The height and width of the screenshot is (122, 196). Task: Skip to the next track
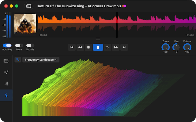124,47
